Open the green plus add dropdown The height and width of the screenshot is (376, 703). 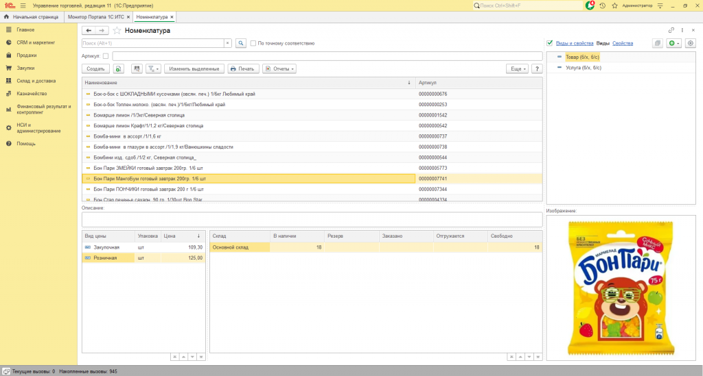coord(674,43)
